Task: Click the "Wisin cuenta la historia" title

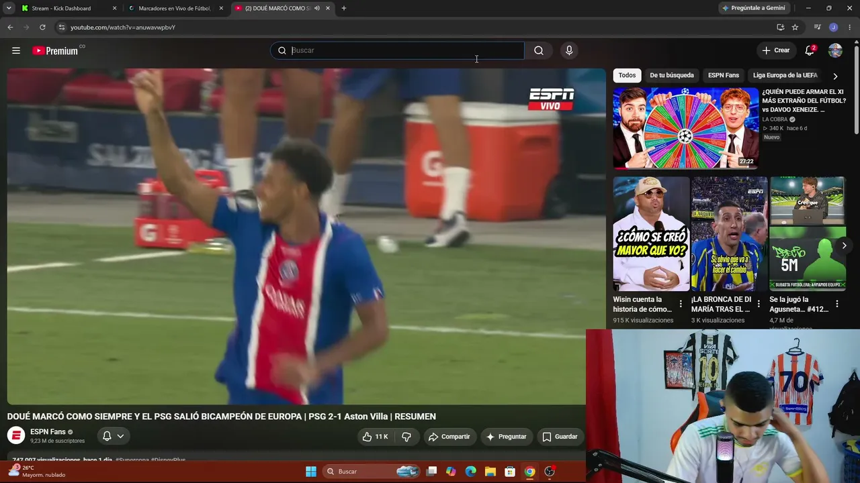Action: pos(642,304)
